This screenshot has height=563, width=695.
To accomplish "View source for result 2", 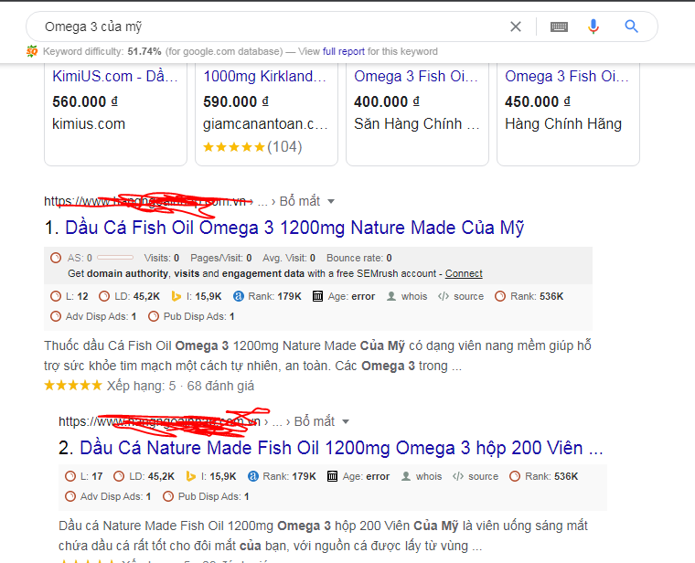I will point(483,476).
